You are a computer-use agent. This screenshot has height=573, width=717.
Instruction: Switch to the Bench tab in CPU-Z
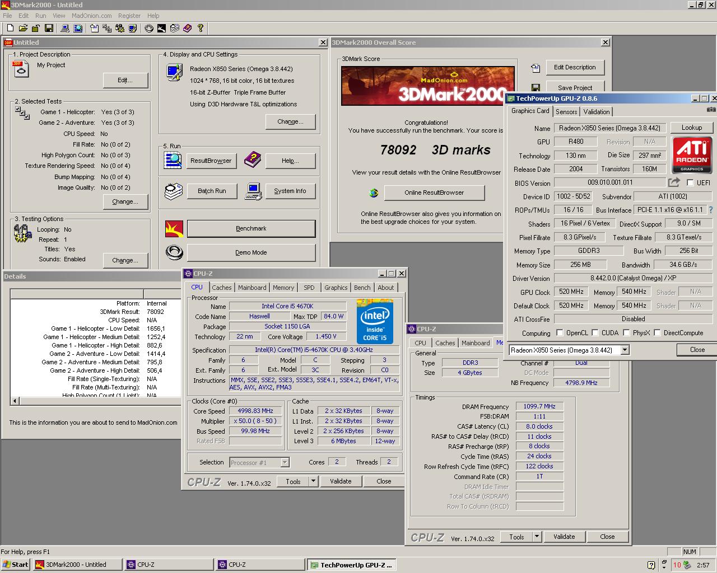[362, 288]
